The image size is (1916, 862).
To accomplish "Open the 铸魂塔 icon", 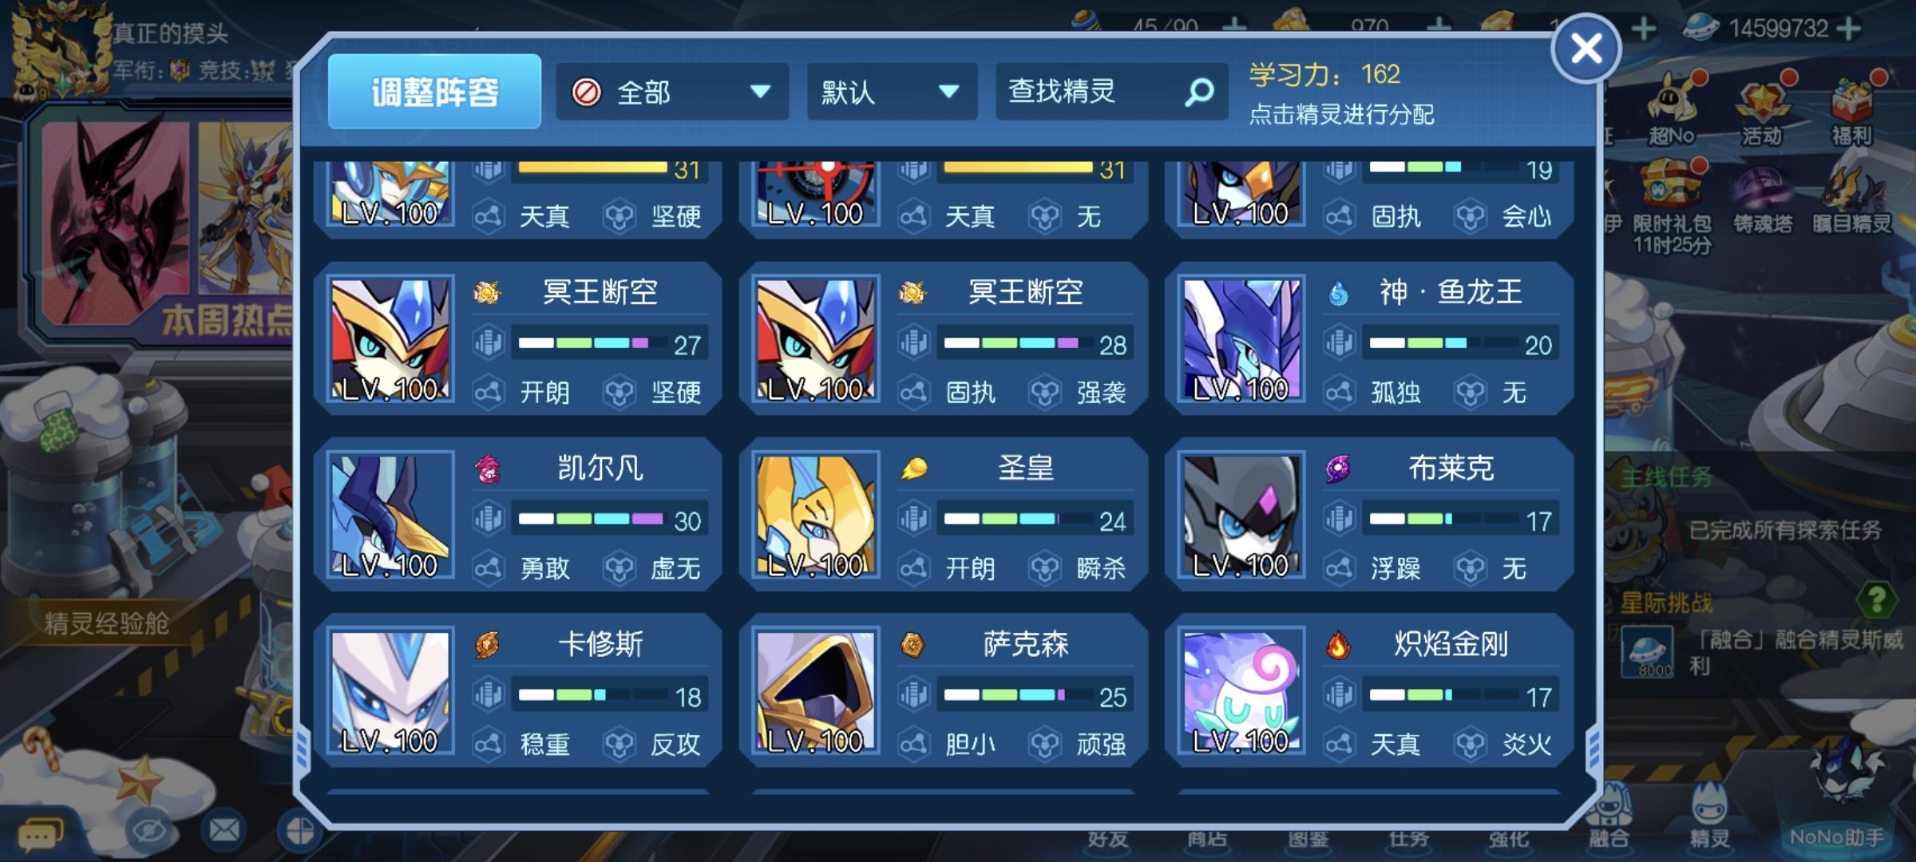I will pyautogui.click(x=1763, y=200).
